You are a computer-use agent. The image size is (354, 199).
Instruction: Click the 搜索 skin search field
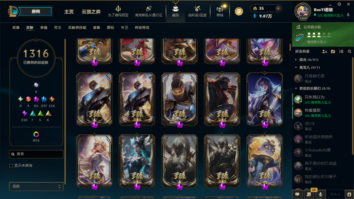click(36, 154)
